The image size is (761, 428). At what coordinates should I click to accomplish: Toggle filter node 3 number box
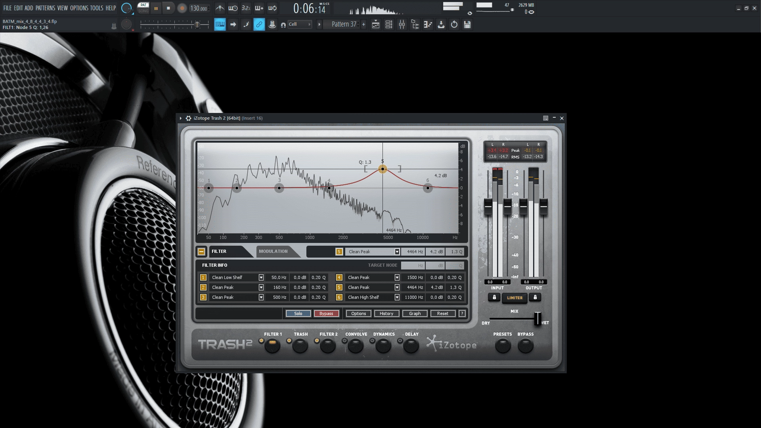pyautogui.click(x=203, y=297)
